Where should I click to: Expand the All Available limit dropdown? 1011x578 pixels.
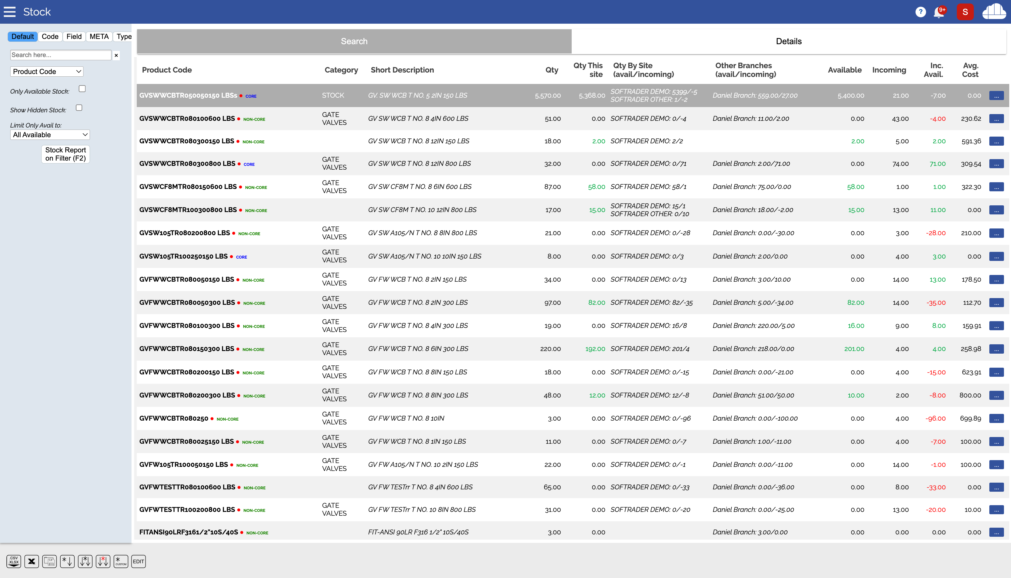50,135
